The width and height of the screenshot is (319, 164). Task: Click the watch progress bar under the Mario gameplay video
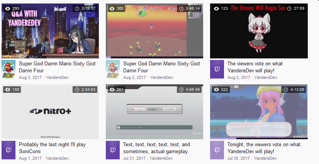pos(154,58)
